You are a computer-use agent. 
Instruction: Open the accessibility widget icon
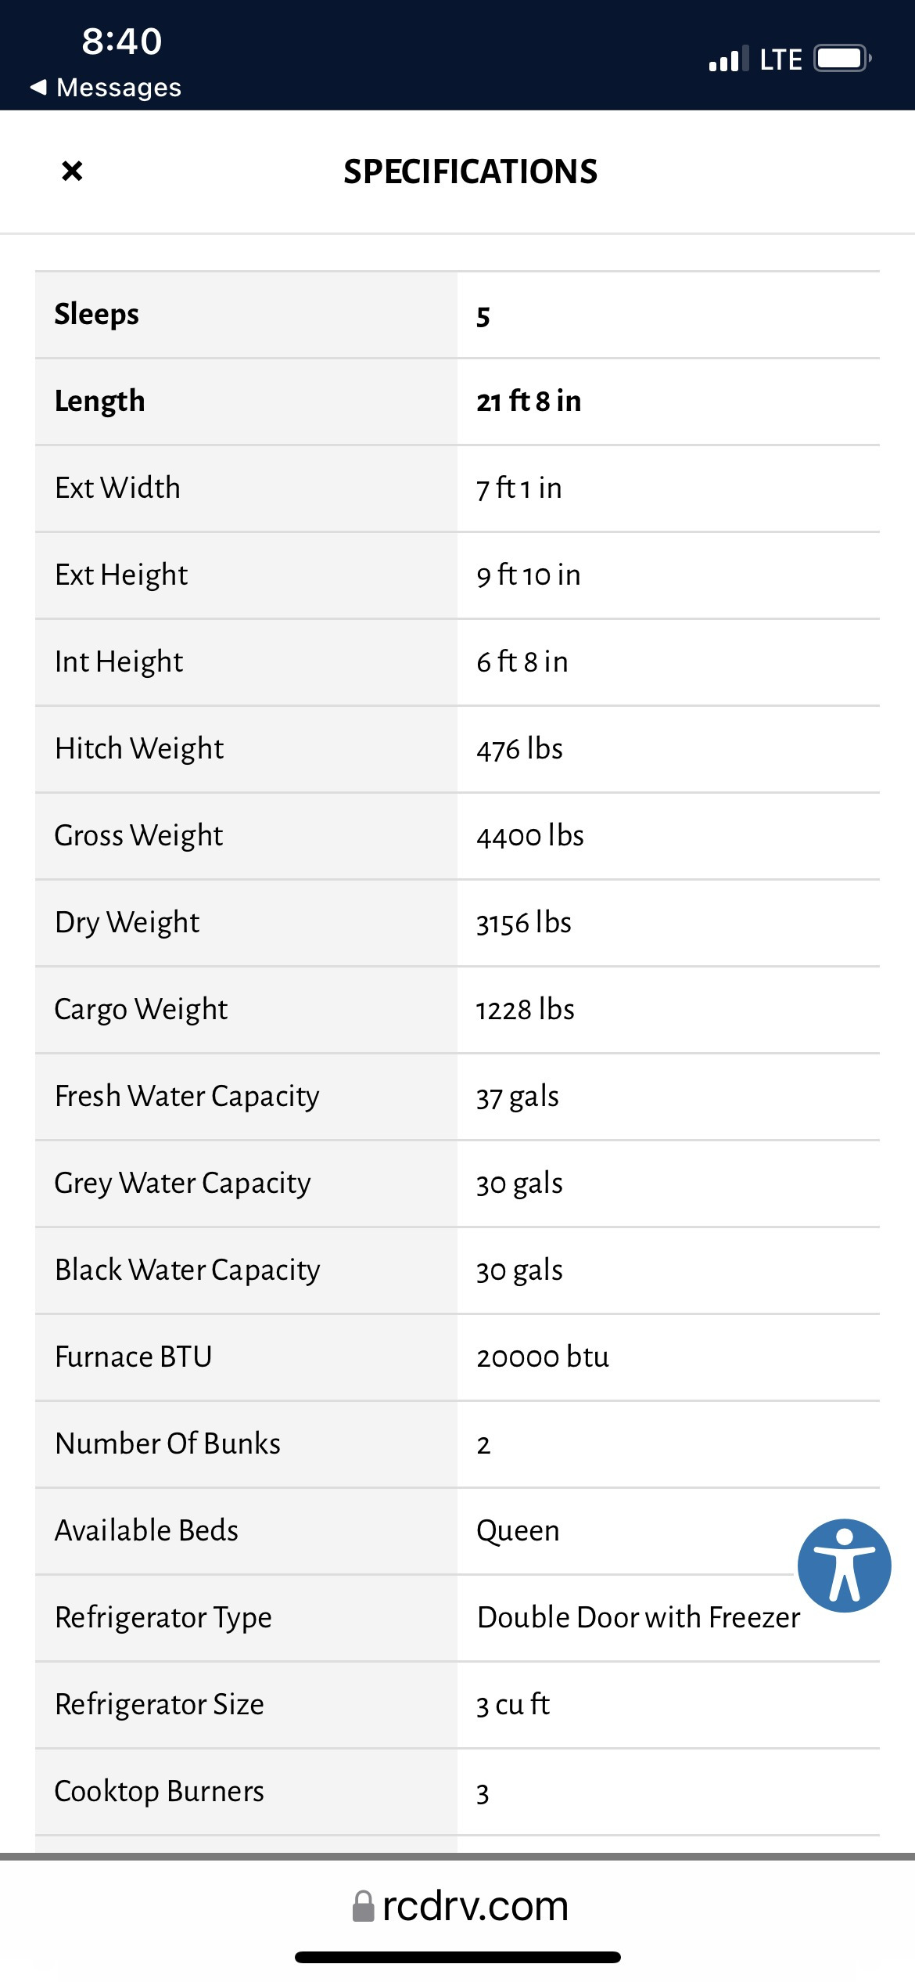tap(844, 1566)
